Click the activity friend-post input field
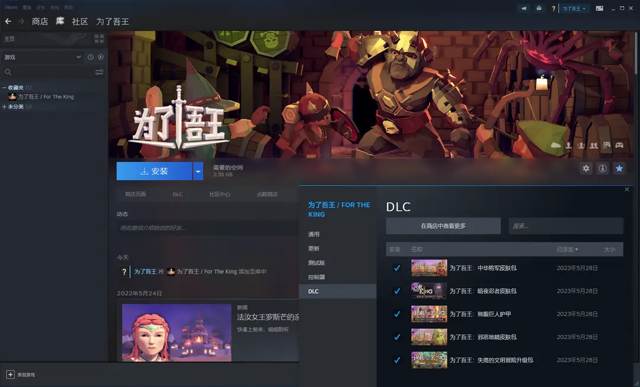This screenshot has height=387, width=640. click(208, 228)
